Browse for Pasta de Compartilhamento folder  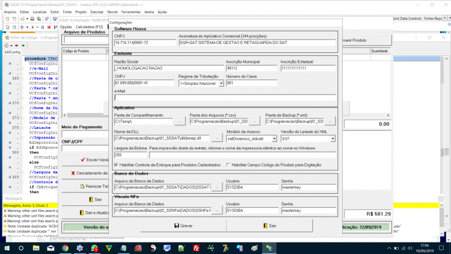click(x=180, y=121)
